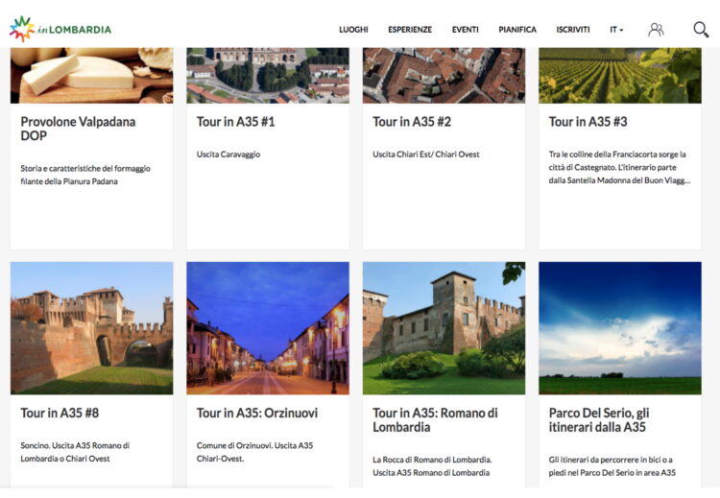
Task: Click the Caravaggio aerial photo thumbnail
Action: coord(268,75)
